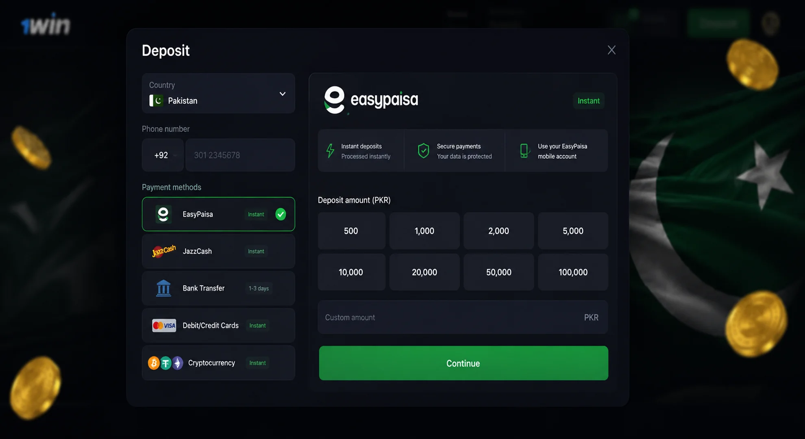Click the Bitcoin coin icon
Image resolution: width=805 pixels, height=439 pixels.
click(154, 363)
